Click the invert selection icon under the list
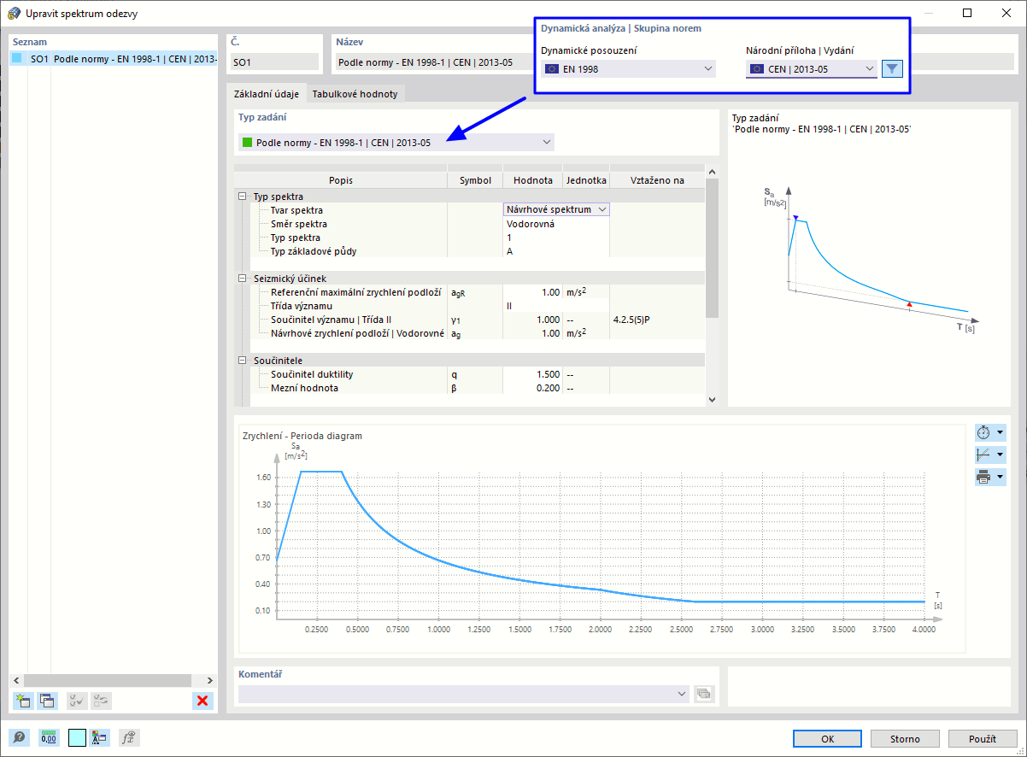Image resolution: width=1027 pixels, height=757 pixels. 102,701
